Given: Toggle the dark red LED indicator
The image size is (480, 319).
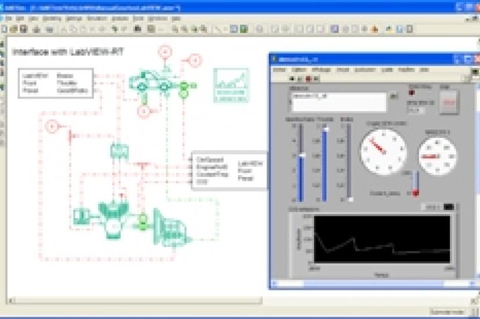Looking at the screenshot, I should (x=413, y=93).
